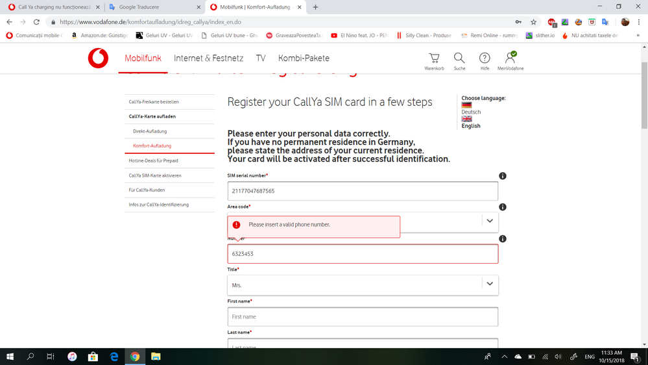
Task: Open the taskbar clock showing 11:33 AM
Action: pos(612,357)
